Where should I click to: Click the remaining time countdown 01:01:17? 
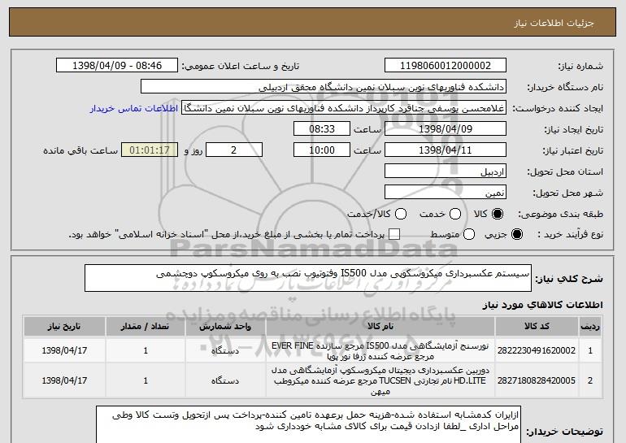[150, 150]
